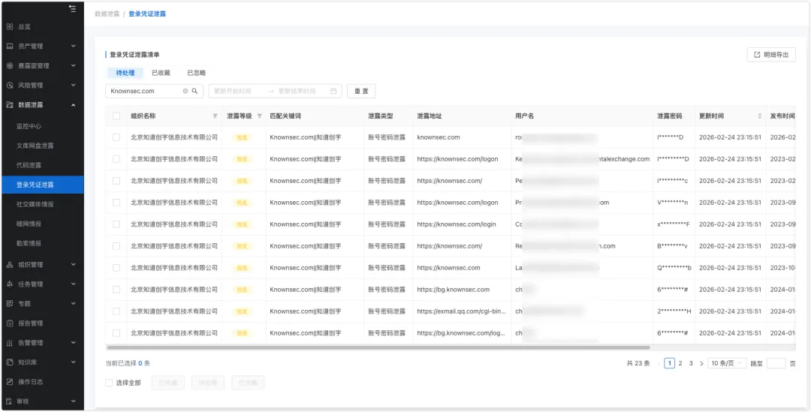Viewport: 811px width, 412px height.
Task: Click the password cell x*********F
Action: (674, 224)
